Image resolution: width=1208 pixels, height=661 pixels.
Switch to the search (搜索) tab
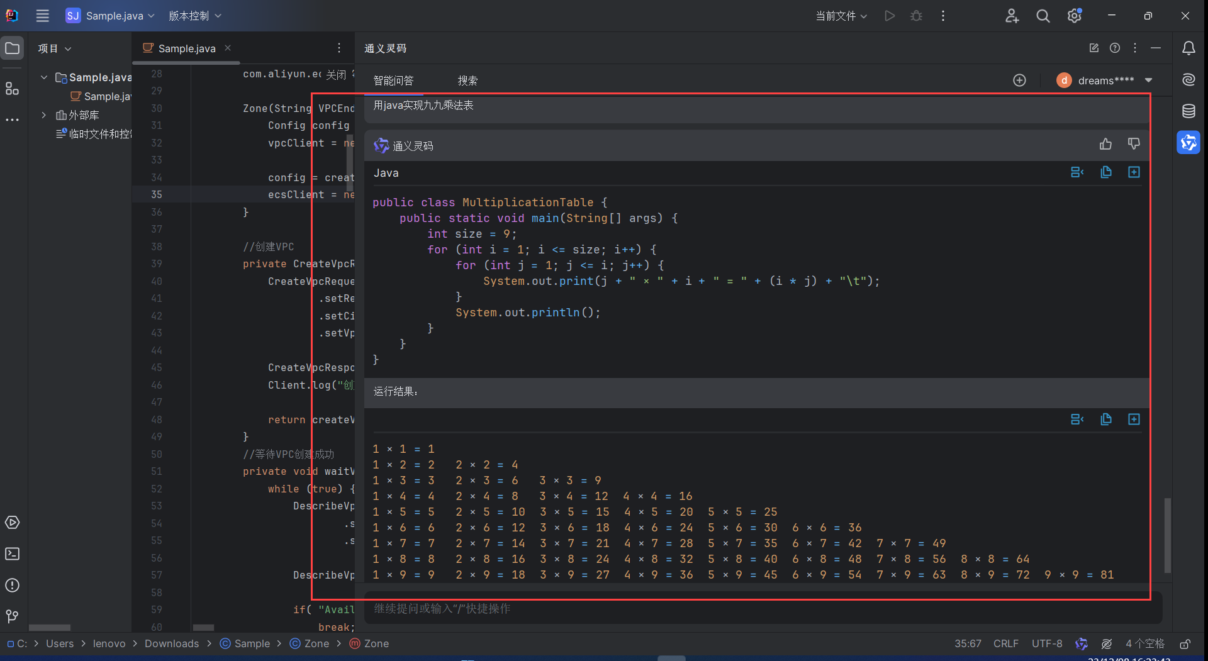[x=467, y=81]
